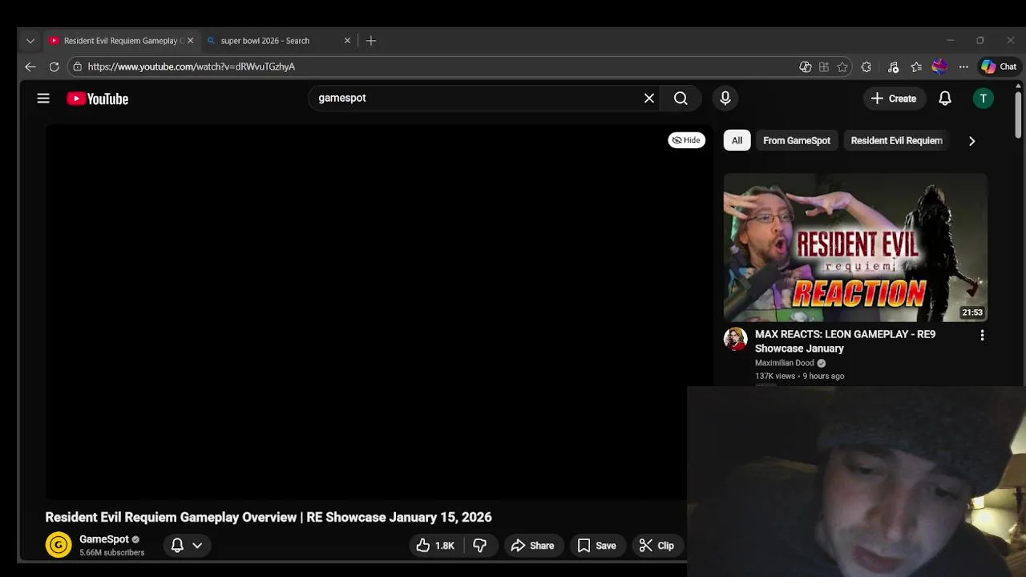
Task: Open the media control music note icon
Action: (893, 67)
